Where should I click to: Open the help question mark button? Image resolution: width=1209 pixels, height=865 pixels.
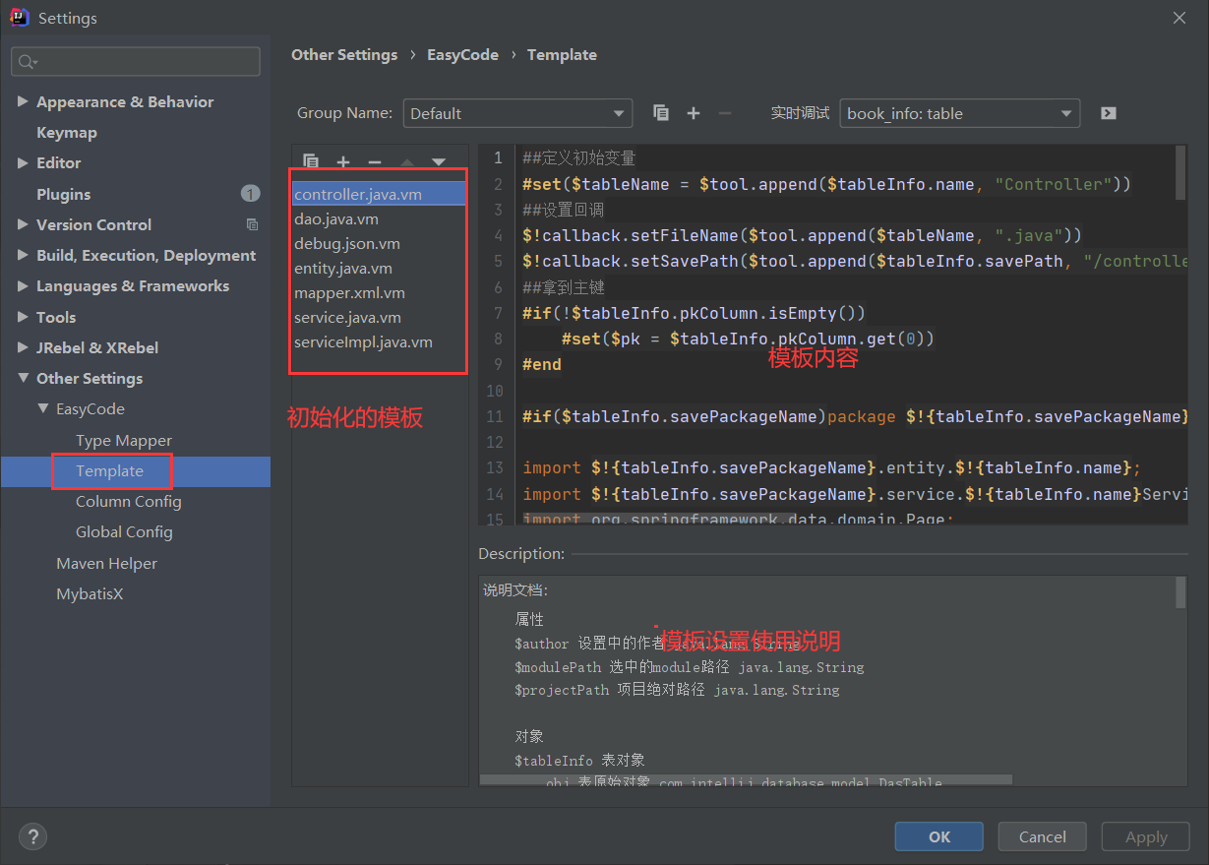tap(32, 836)
